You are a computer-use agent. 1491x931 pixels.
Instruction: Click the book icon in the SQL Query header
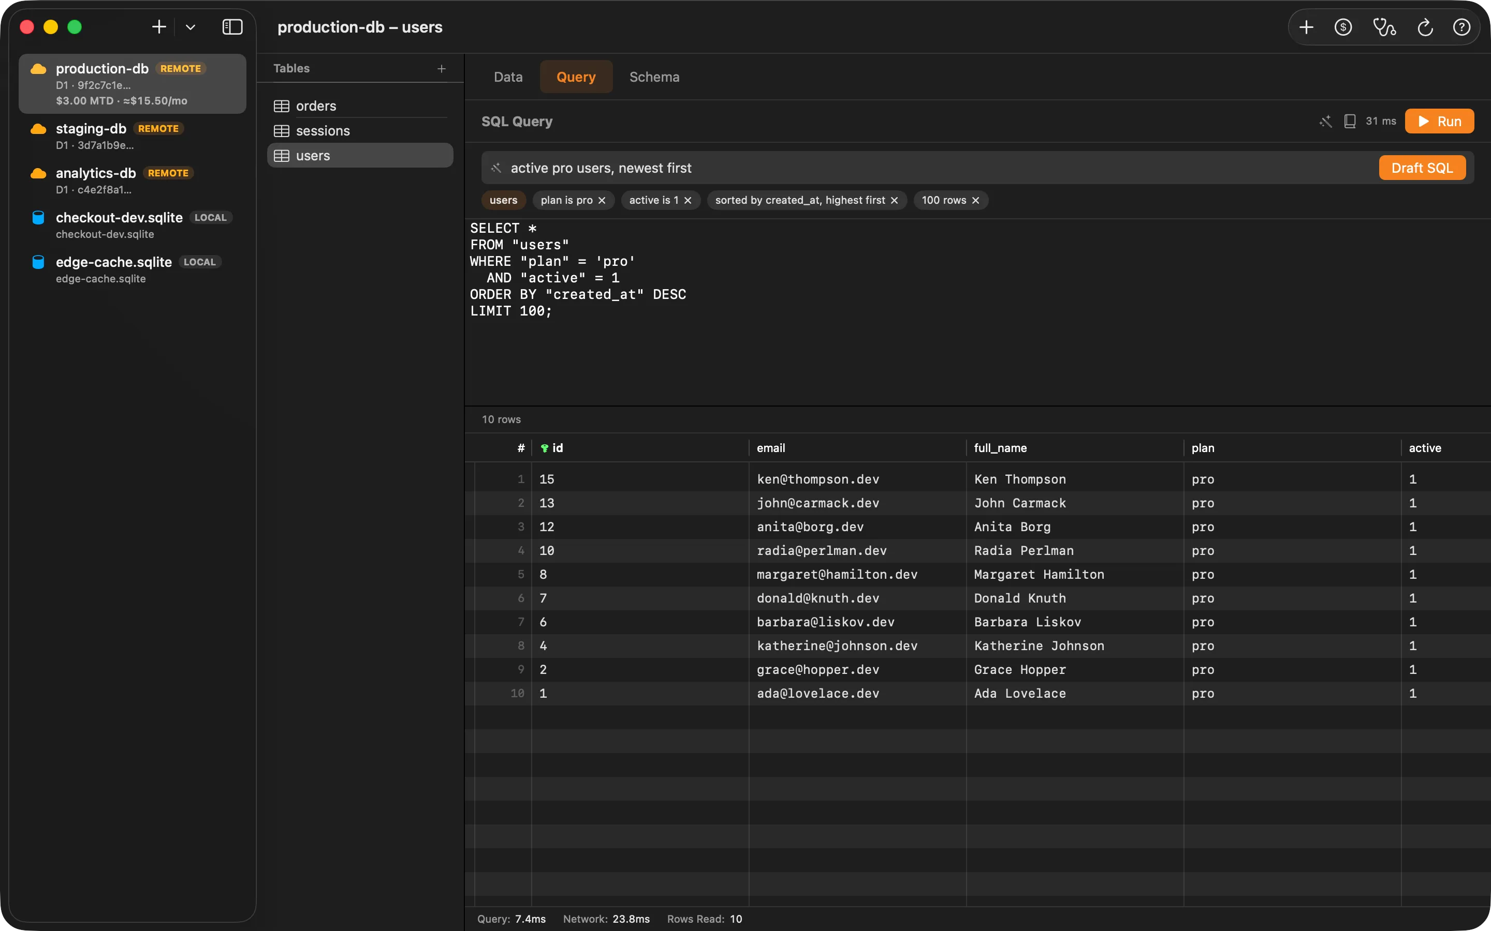coord(1350,122)
